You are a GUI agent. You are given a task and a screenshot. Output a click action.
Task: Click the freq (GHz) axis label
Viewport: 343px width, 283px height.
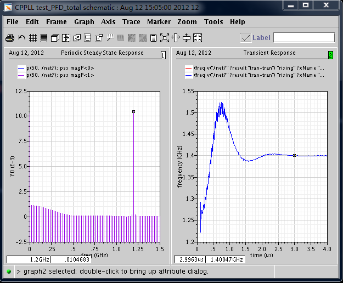[x=94, y=255]
